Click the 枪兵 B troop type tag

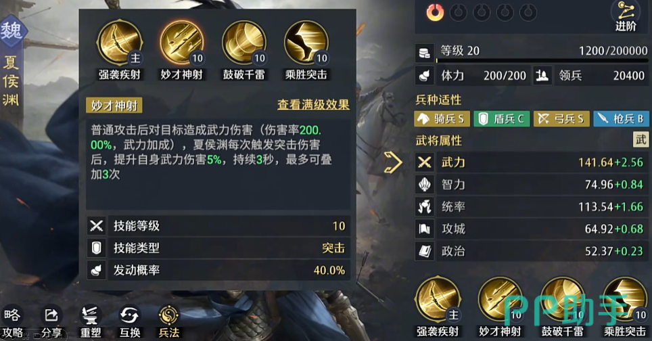click(x=622, y=119)
